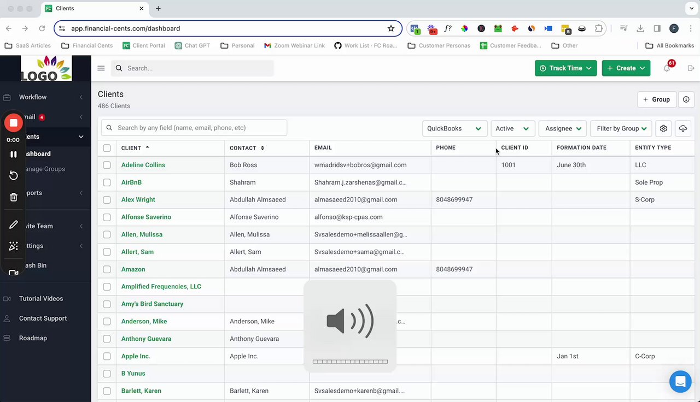The width and height of the screenshot is (700, 402).
Task: Expand the Track Time dropdown
Action: pos(565,68)
